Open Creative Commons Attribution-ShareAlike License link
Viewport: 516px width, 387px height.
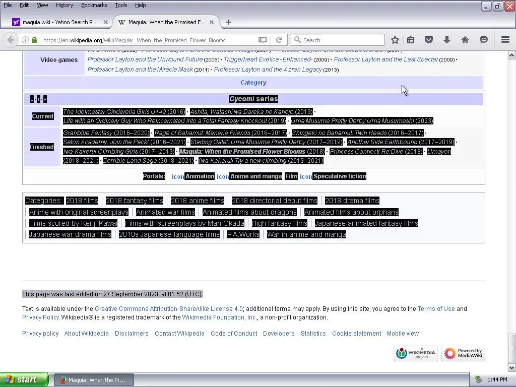(x=169, y=309)
